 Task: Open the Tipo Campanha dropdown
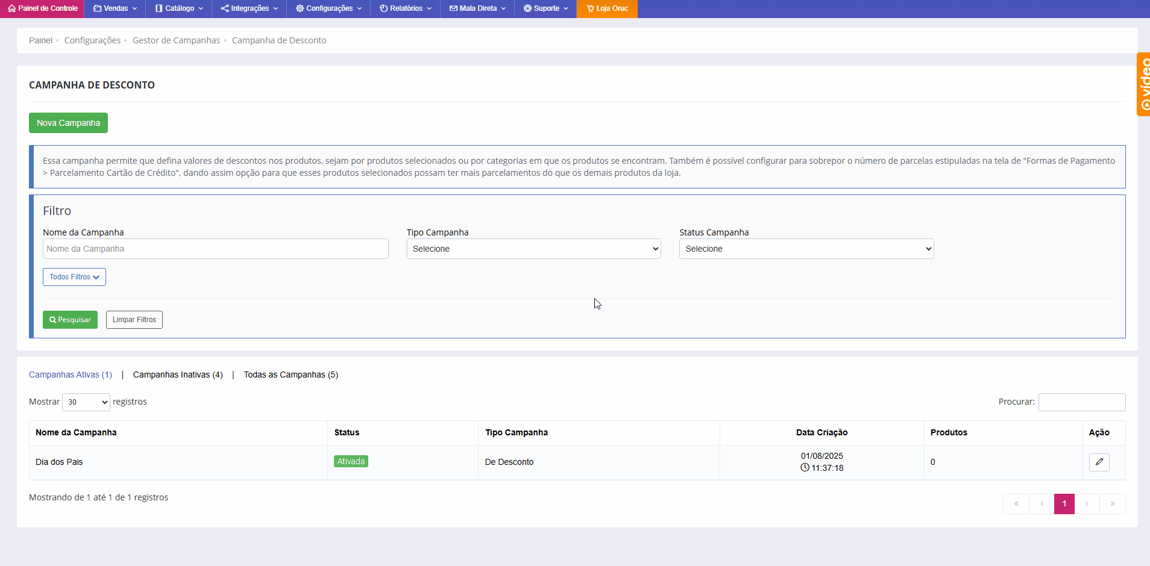tap(533, 249)
